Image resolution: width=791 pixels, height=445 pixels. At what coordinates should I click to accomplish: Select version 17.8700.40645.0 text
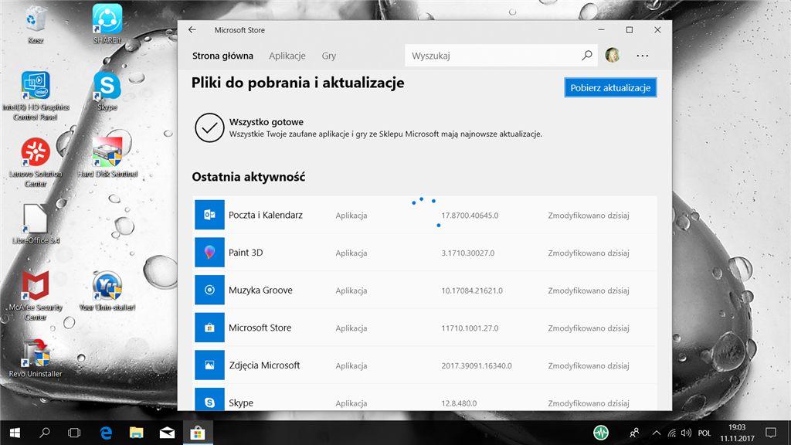[470, 216]
